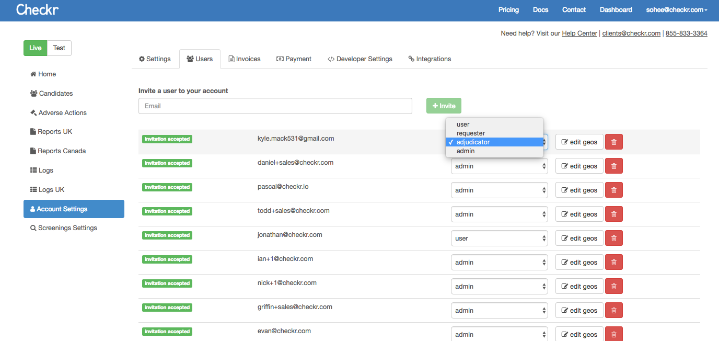Open the Developer Settings tab
Viewport: 719px width, 341px height.
360,59
